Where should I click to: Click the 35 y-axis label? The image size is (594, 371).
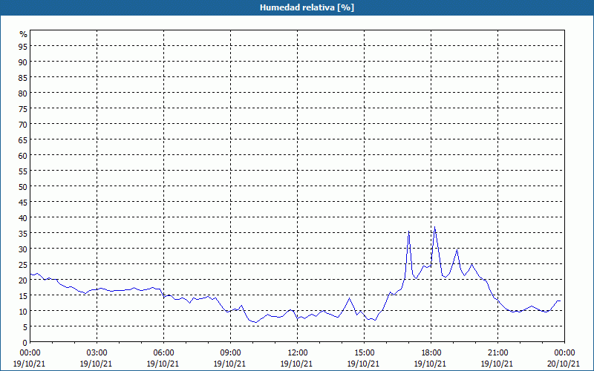[23, 233]
